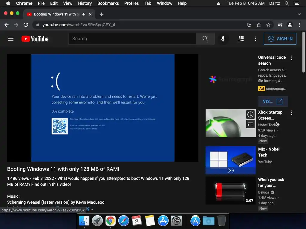The image size is (306, 229).
Task: Open YouTube settings three-dot menu
Action: pos(255,39)
